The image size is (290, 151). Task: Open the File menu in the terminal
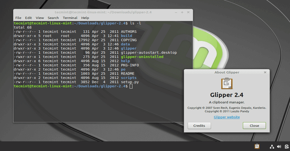tap(18, 18)
